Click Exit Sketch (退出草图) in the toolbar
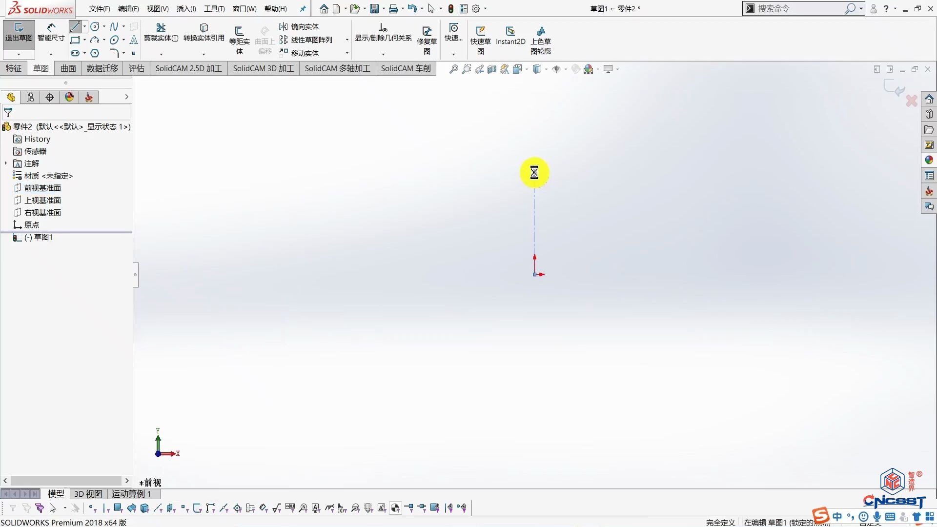This screenshot has width=937, height=527. [18, 34]
